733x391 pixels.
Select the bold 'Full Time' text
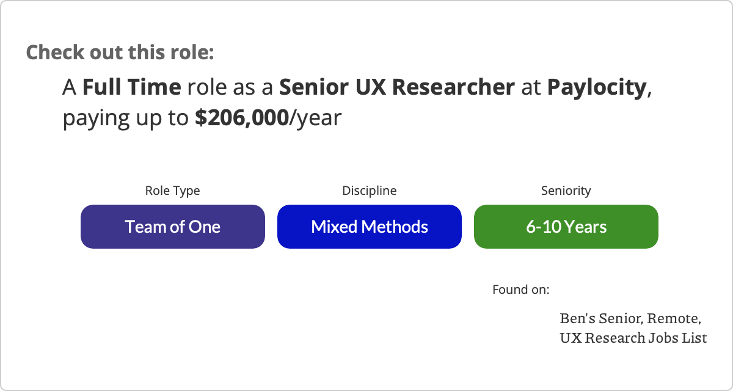132,88
